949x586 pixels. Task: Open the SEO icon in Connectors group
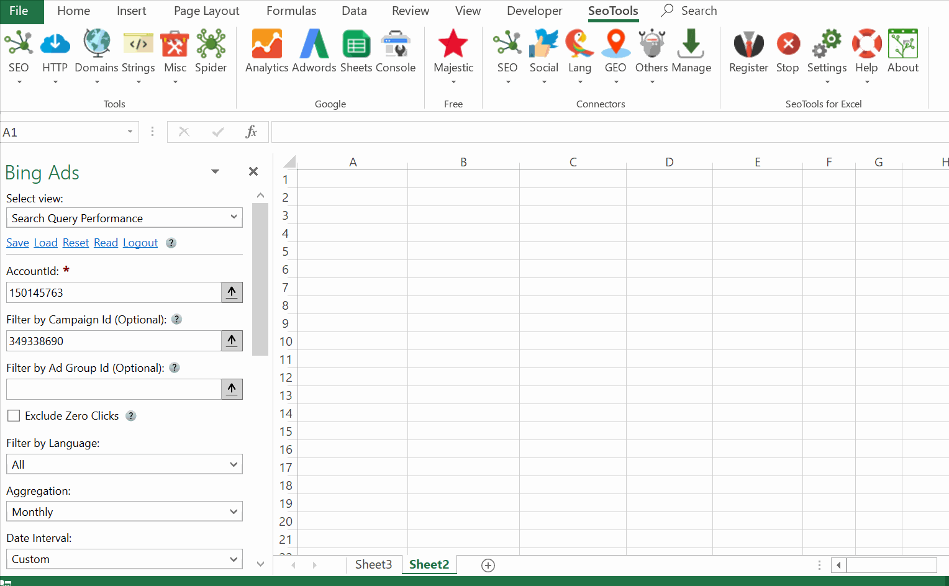(507, 43)
